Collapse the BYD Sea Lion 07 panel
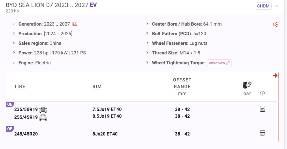Viewport: 287px width, 149px height. point(277,6)
